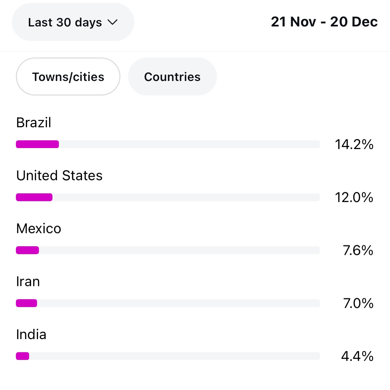Viewport: 390px width, 390px height.
Task: Click the Brazil progress bar
Action: [x=168, y=144]
